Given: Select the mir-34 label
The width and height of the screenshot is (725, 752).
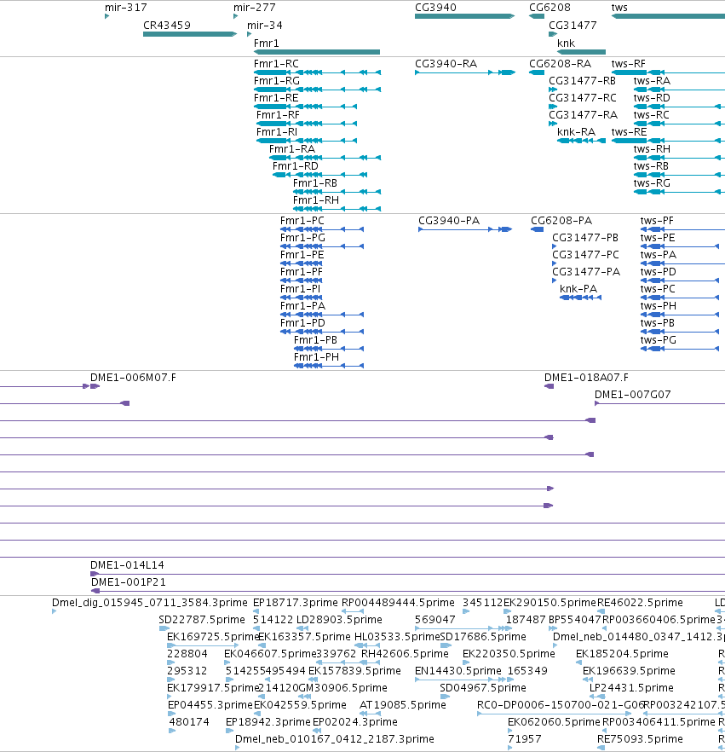Looking at the screenshot, I should pyautogui.click(x=265, y=25).
